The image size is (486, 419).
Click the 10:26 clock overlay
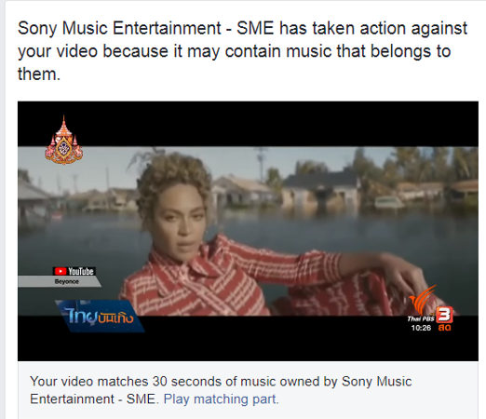click(x=421, y=328)
